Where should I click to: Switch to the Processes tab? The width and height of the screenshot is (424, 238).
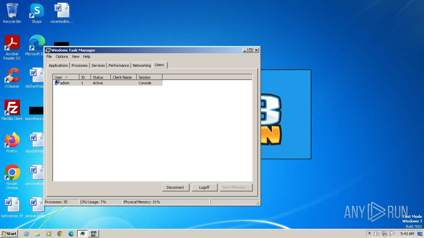pyautogui.click(x=79, y=65)
